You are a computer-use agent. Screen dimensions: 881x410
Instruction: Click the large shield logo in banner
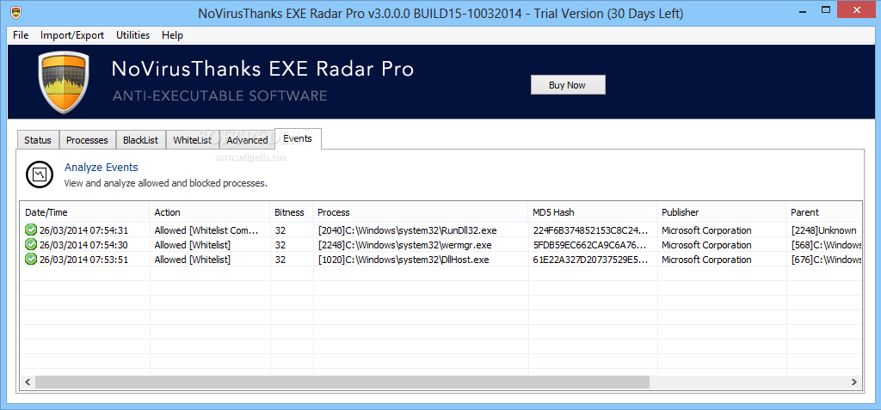(x=64, y=83)
